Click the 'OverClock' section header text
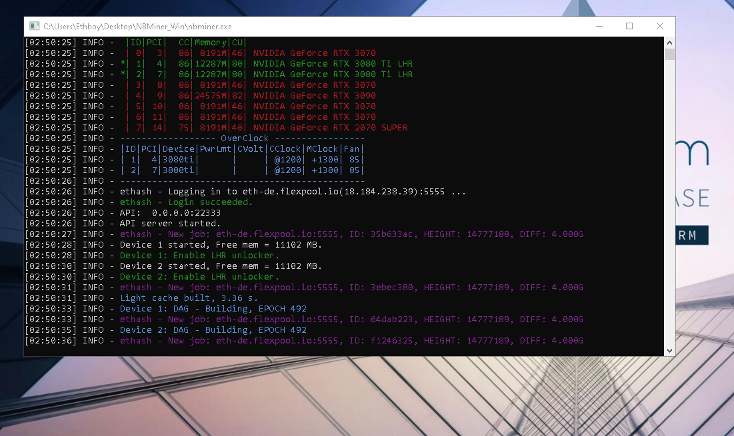This screenshot has width=734, height=436. (x=245, y=138)
